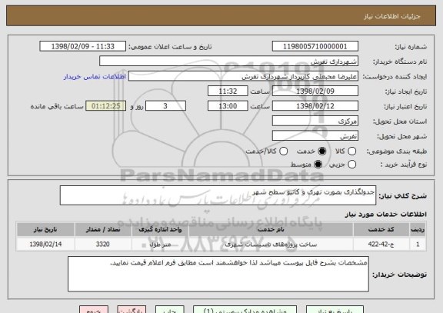Click the delivery province field مرکزی
Viewport: 443px width, 313px height.
315,121
